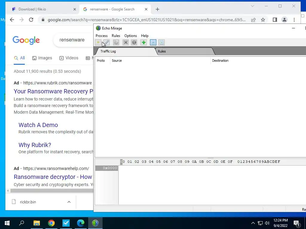
Task: Open the Help menu in Echo Mirage
Action: coord(145,36)
